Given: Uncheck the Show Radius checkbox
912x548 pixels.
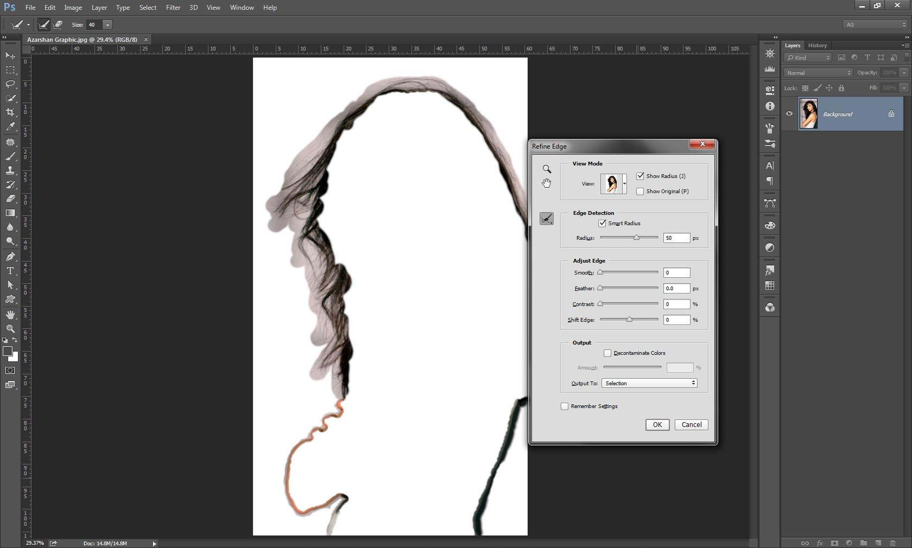Looking at the screenshot, I should [640, 176].
